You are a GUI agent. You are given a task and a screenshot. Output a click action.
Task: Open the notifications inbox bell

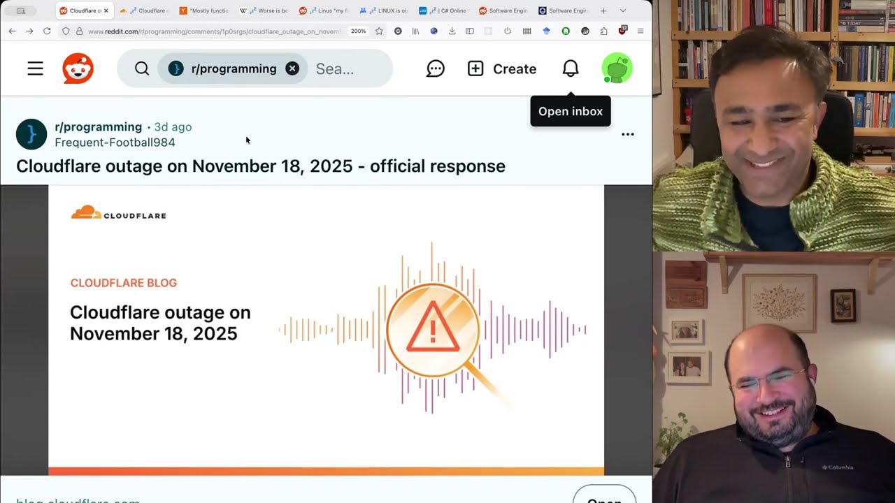pyautogui.click(x=571, y=68)
